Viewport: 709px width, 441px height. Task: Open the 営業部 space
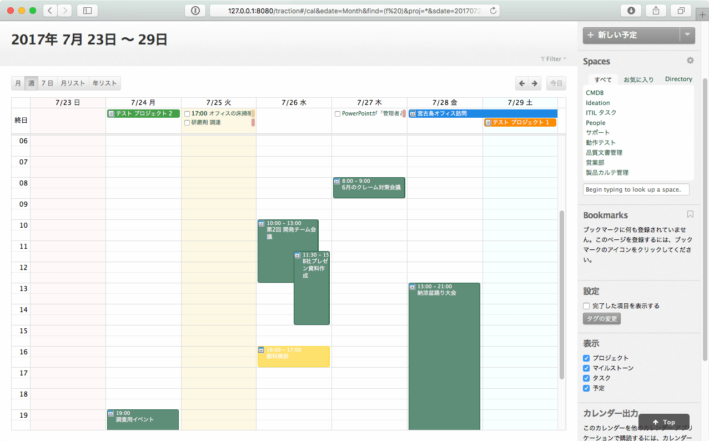[x=595, y=163]
